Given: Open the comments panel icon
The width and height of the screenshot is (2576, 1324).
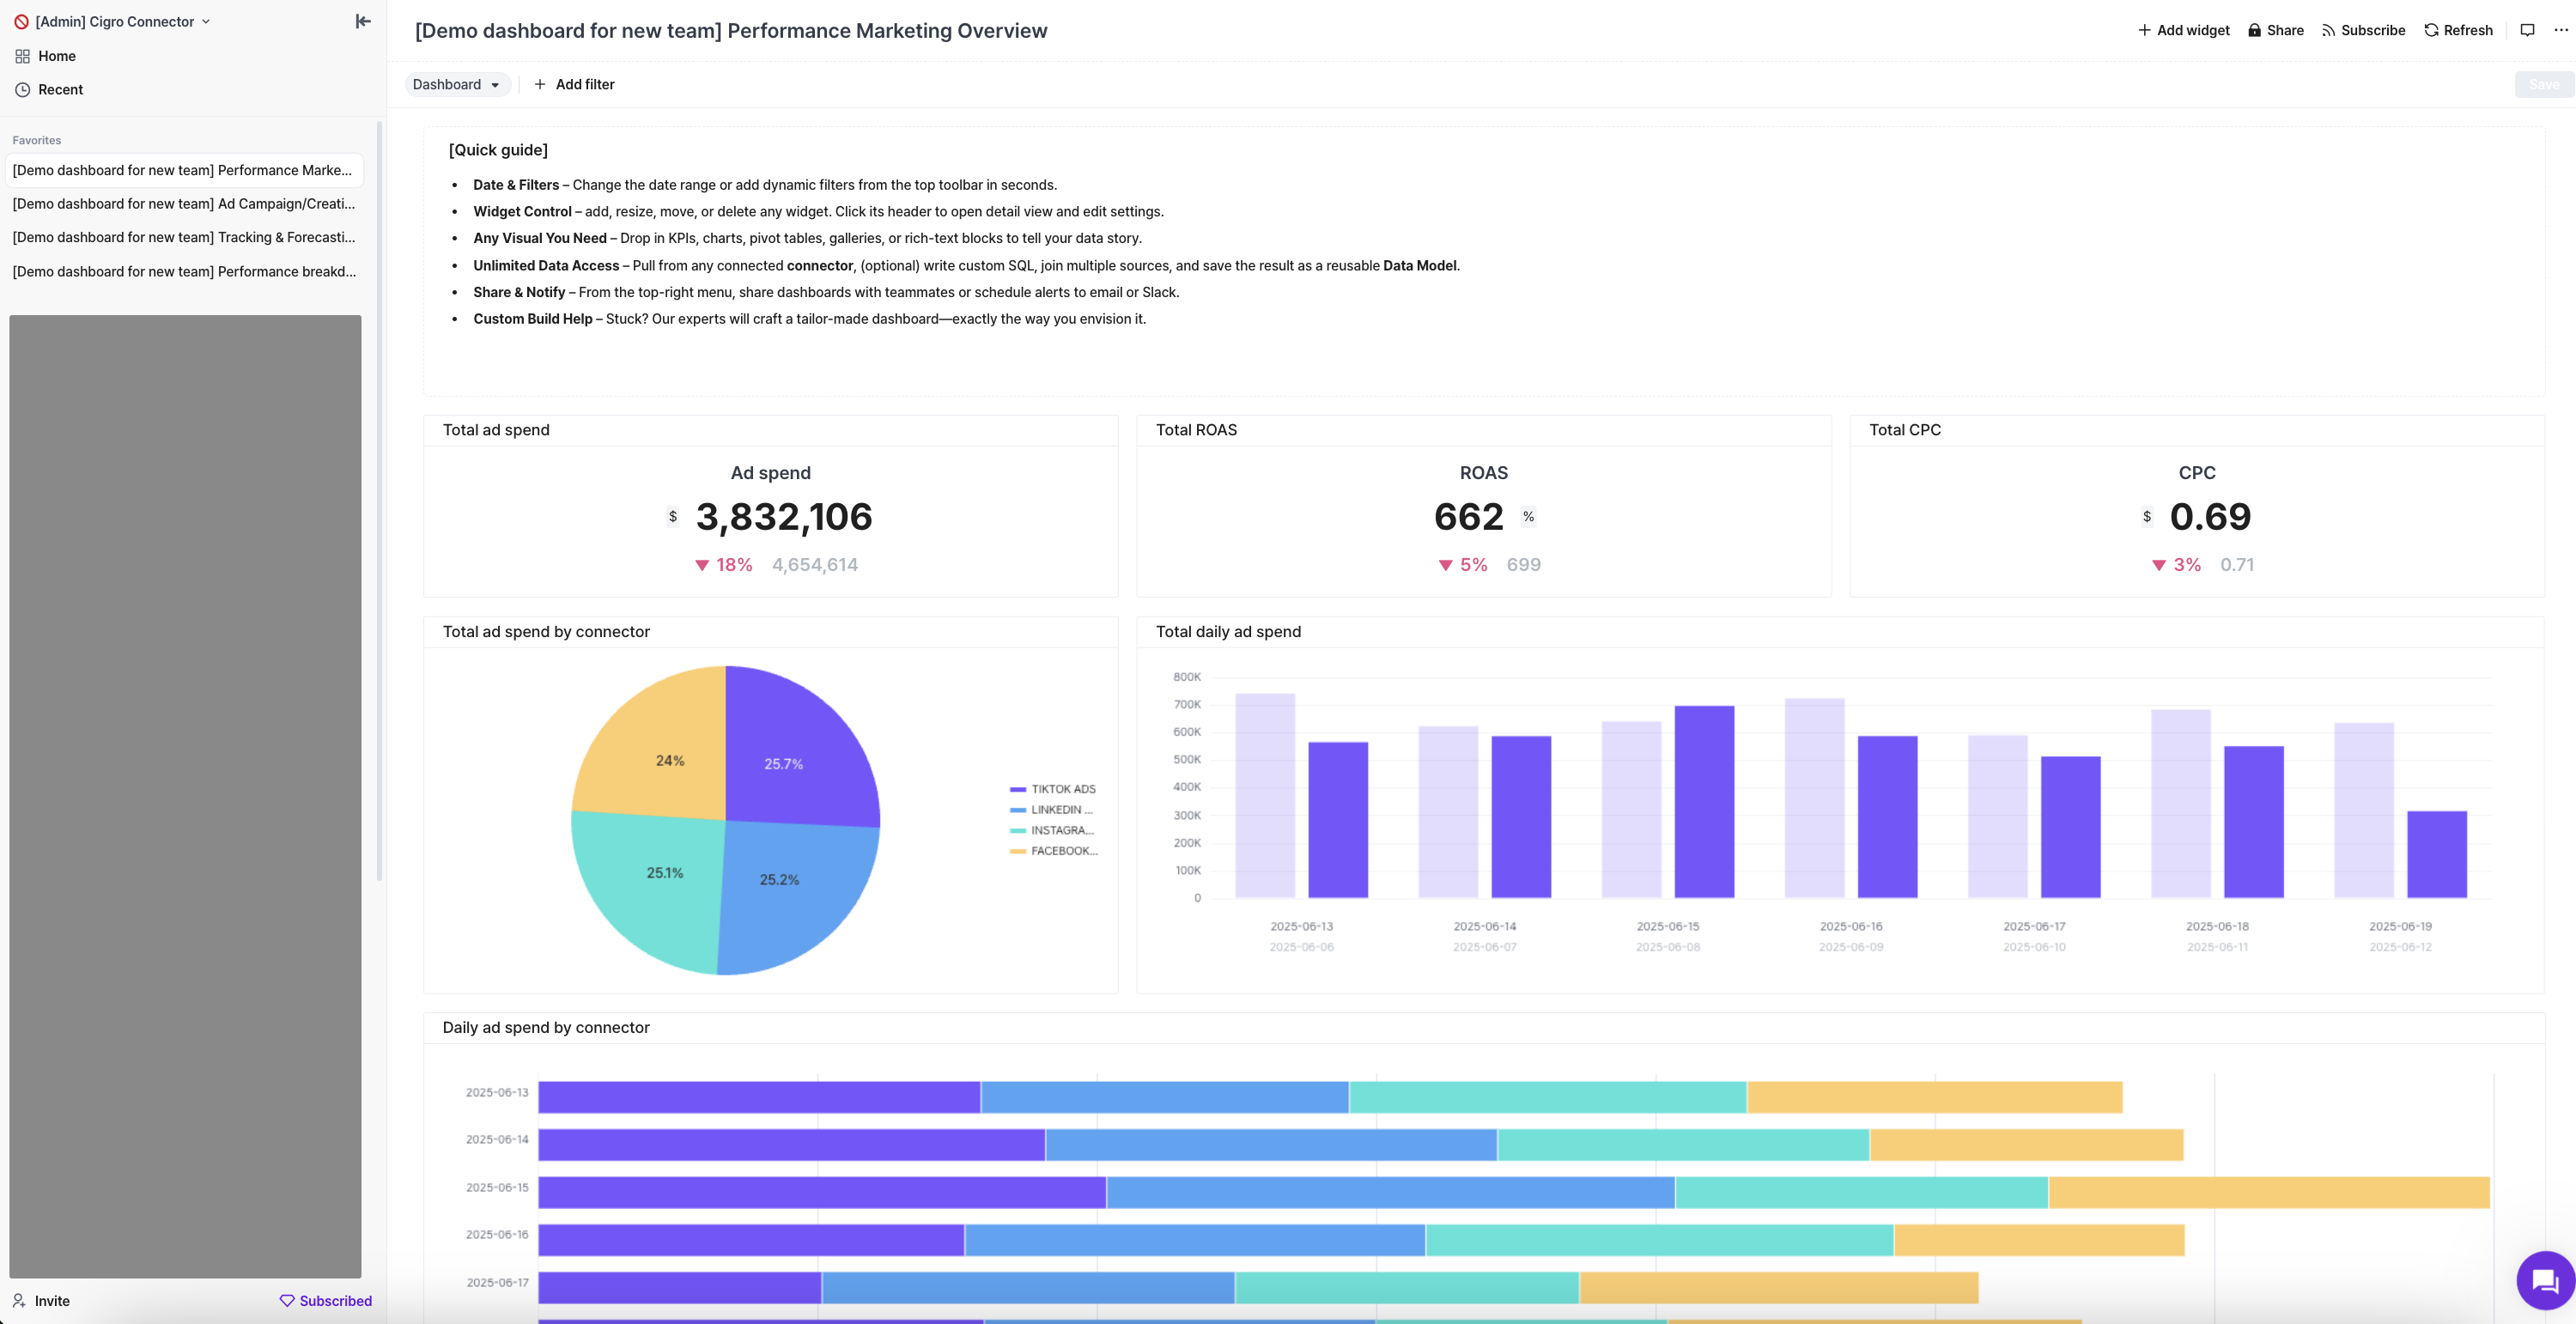Looking at the screenshot, I should (x=2527, y=30).
